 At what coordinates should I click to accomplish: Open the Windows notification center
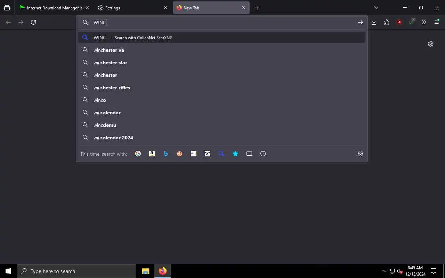coord(434,271)
